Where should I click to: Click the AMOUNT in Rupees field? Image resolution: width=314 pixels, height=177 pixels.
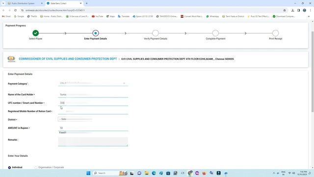(x=93, y=128)
